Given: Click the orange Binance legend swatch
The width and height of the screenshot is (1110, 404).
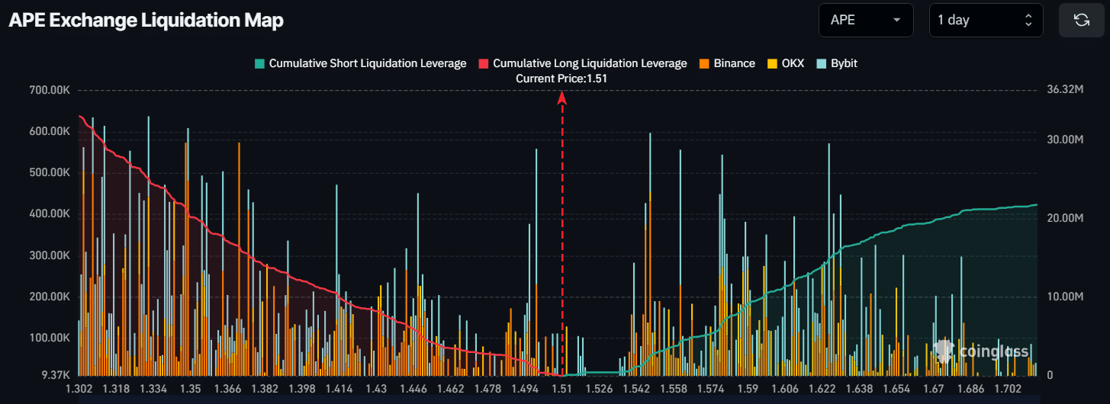Looking at the screenshot, I should click(x=704, y=63).
